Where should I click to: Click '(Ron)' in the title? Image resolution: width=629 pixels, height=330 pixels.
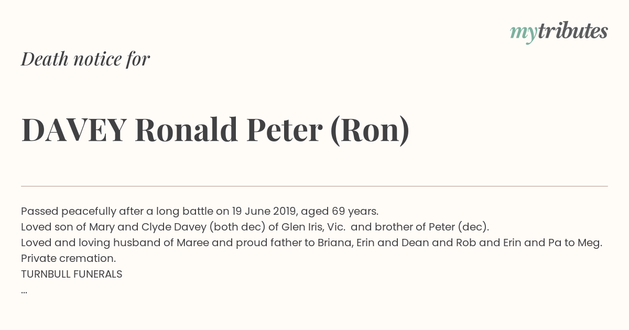point(370,130)
